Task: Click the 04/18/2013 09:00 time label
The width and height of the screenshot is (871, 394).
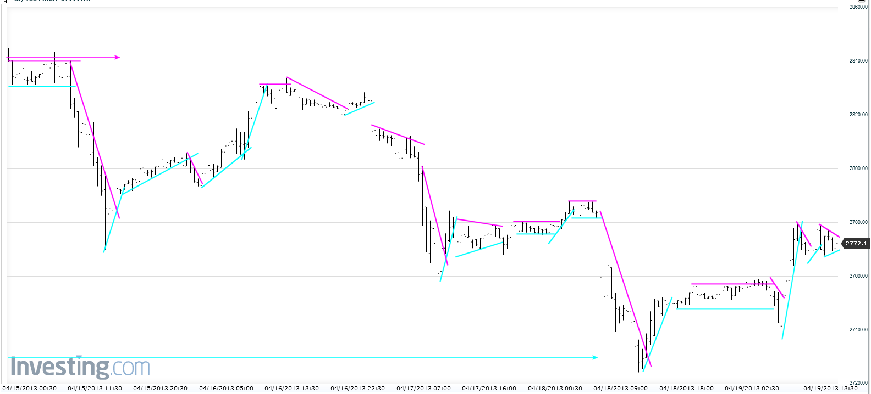Action: 621,389
